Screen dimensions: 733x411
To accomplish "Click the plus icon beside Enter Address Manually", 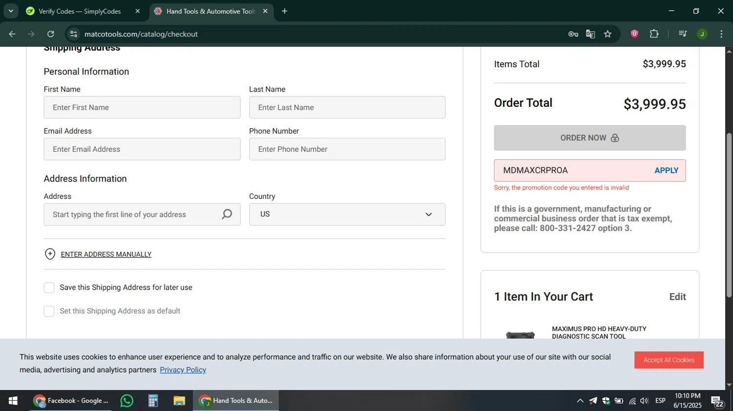I will (x=50, y=254).
